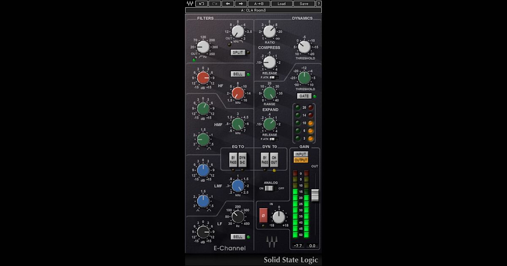Toggle the filters SPLIT button
Screen dimensions: 507x266
click(238, 52)
